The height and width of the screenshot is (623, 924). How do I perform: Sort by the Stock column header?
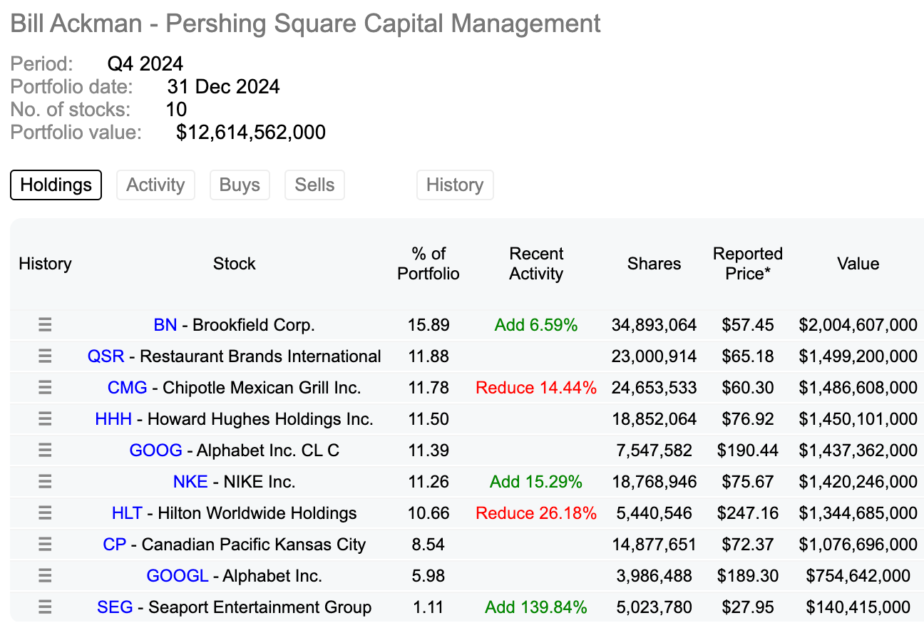(x=234, y=264)
